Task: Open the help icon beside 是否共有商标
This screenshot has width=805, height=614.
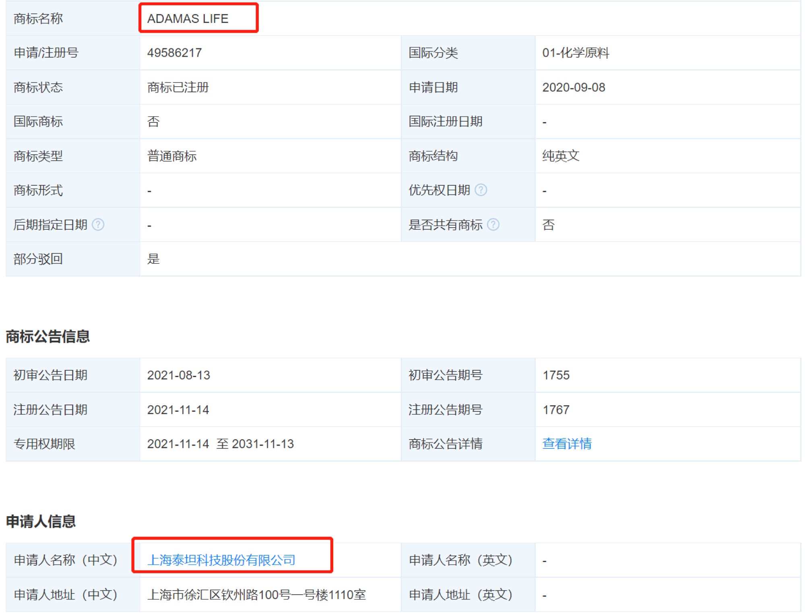Action: tap(493, 224)
